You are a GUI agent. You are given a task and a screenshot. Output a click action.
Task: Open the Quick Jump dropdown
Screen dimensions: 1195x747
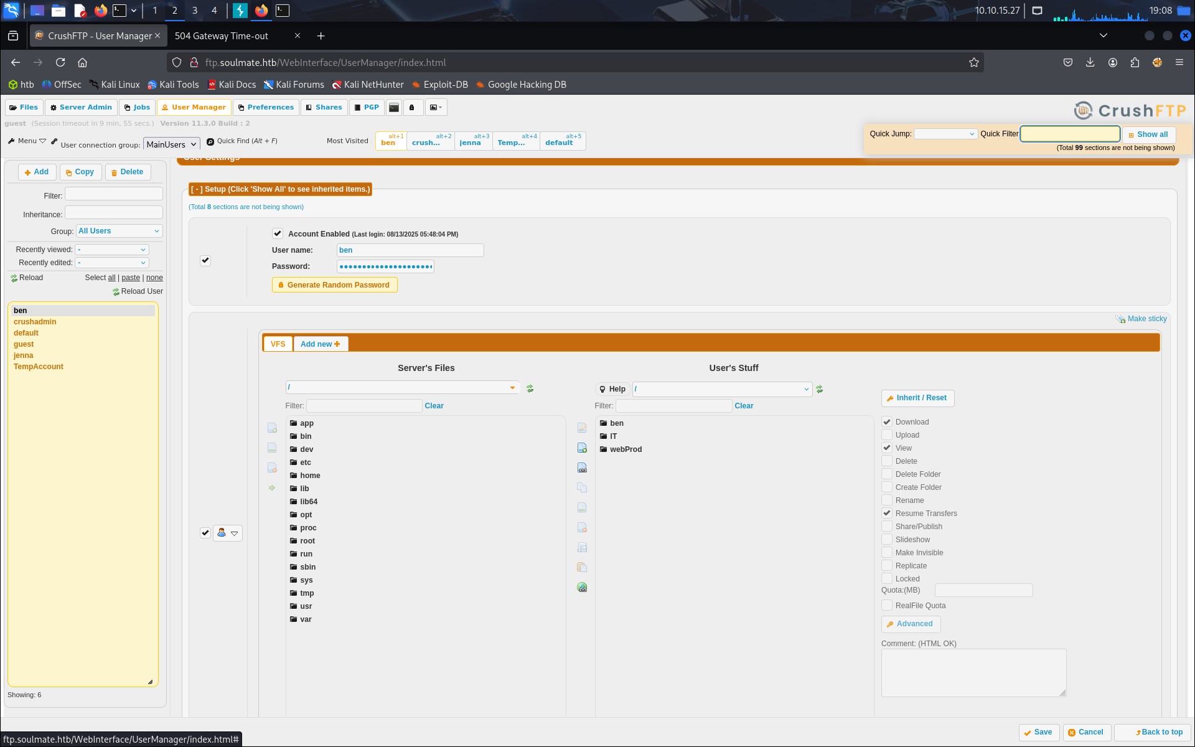tap(945, 134)
